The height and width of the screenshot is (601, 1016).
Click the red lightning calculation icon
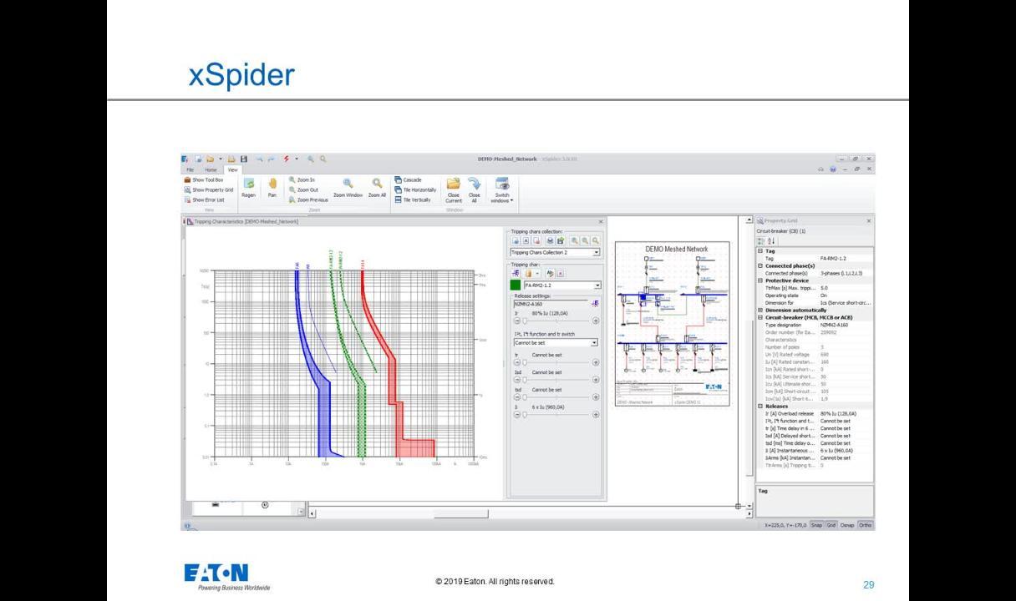(x=287, y=159)
